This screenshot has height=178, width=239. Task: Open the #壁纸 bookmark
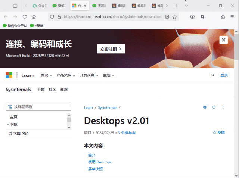point(37,26)
